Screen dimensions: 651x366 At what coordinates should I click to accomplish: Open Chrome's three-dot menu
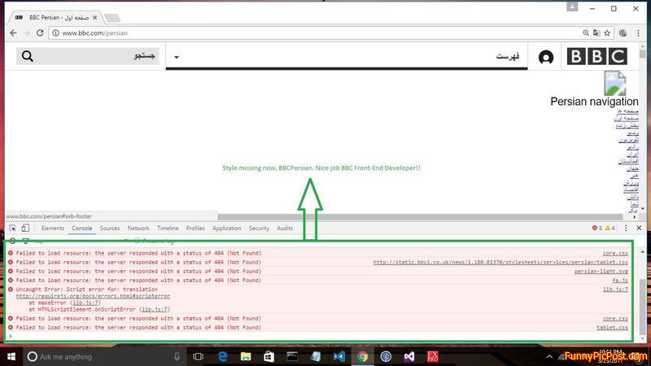pos(638,33)
